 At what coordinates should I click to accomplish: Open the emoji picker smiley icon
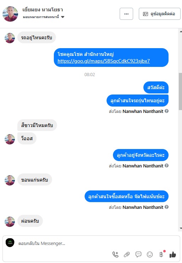click(x=150, y=255)
